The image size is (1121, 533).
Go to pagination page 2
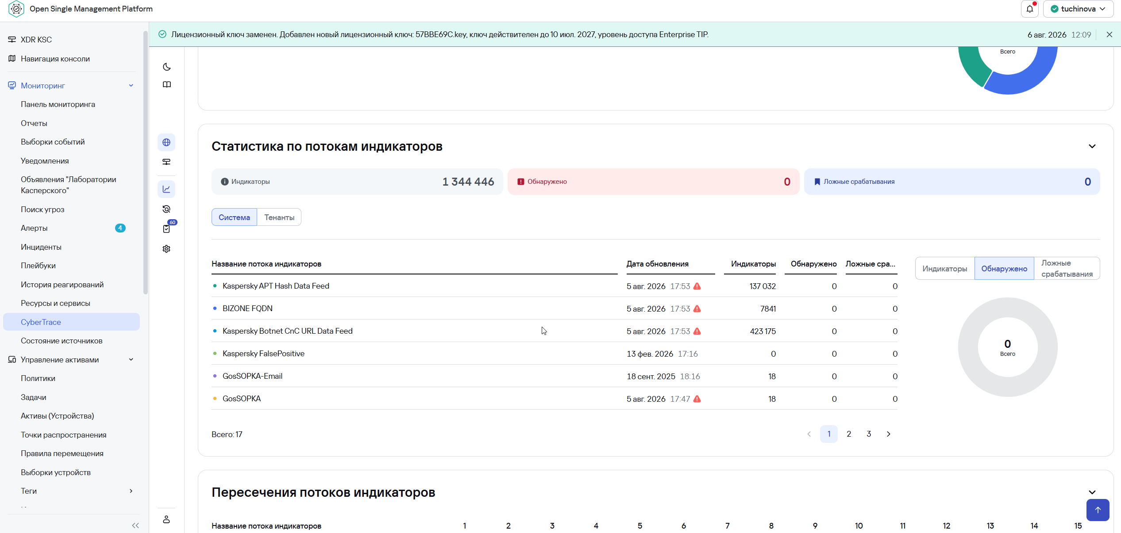[x=849, y=434]
